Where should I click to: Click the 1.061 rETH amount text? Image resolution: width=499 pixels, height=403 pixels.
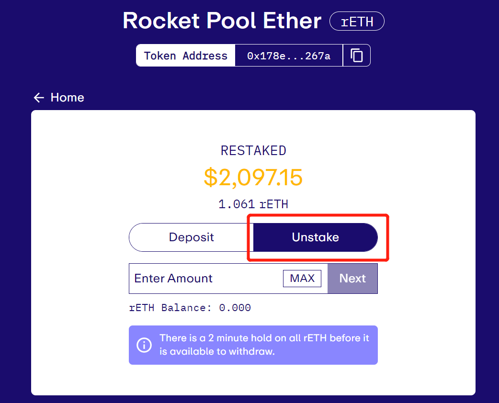click(x=253, y=204)
